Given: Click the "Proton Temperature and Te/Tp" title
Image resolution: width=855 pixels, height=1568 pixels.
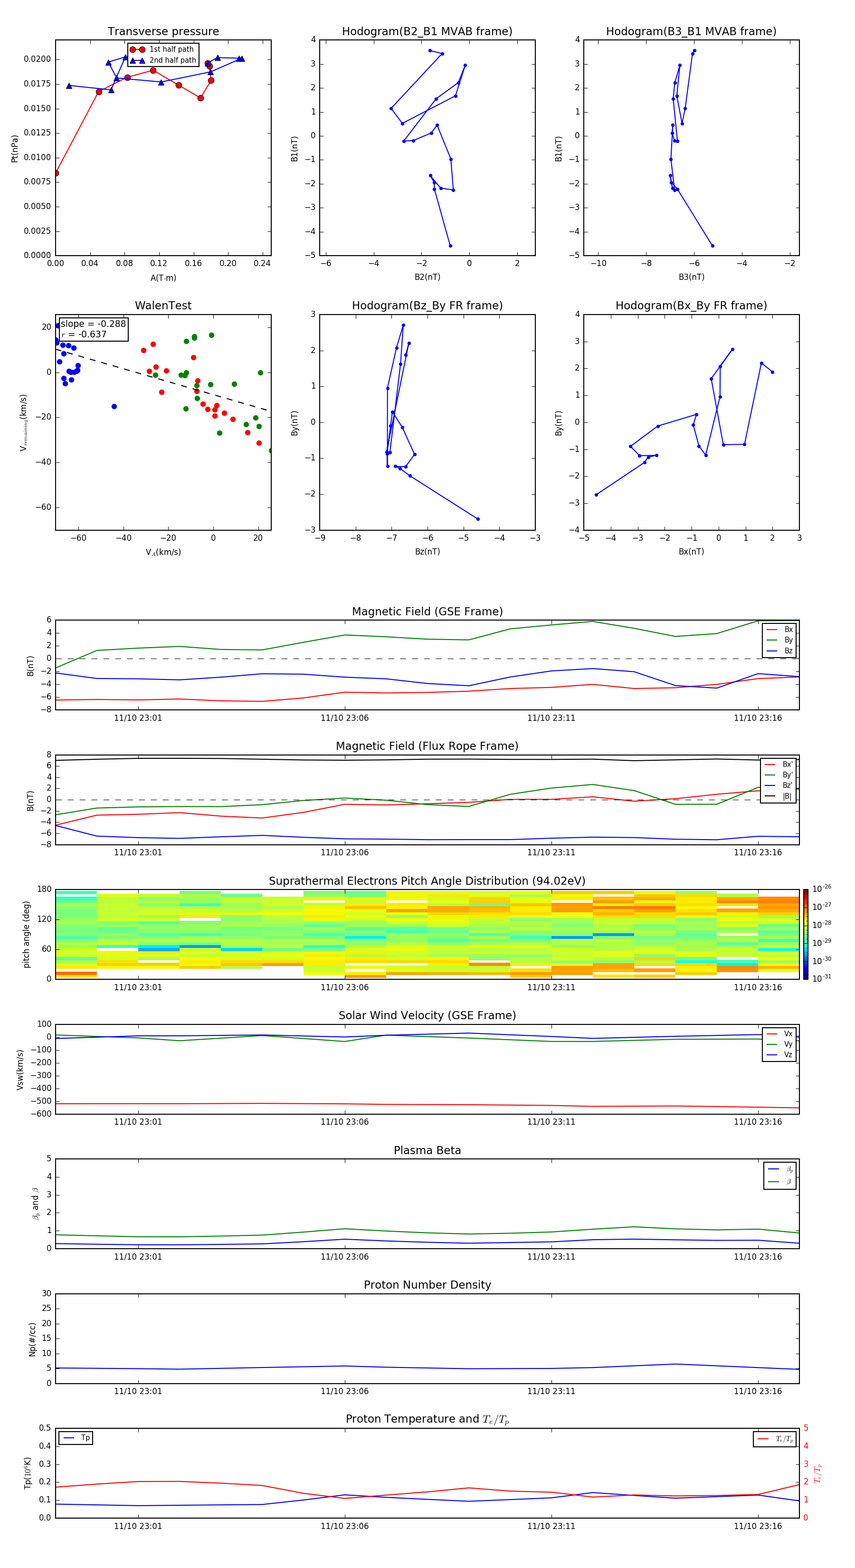Looking at the screenshot, I should [427, 1419].
